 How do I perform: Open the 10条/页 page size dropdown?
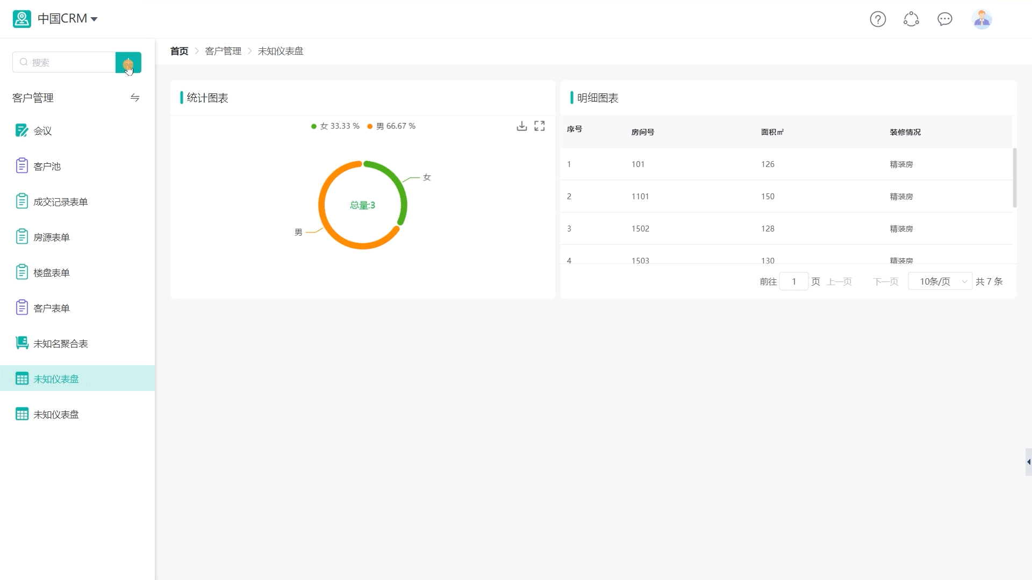click(940, 281)
